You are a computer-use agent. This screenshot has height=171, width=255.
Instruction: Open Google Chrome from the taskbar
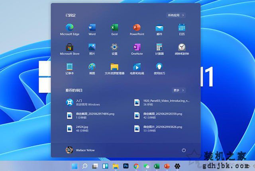(x=136, y=166)
